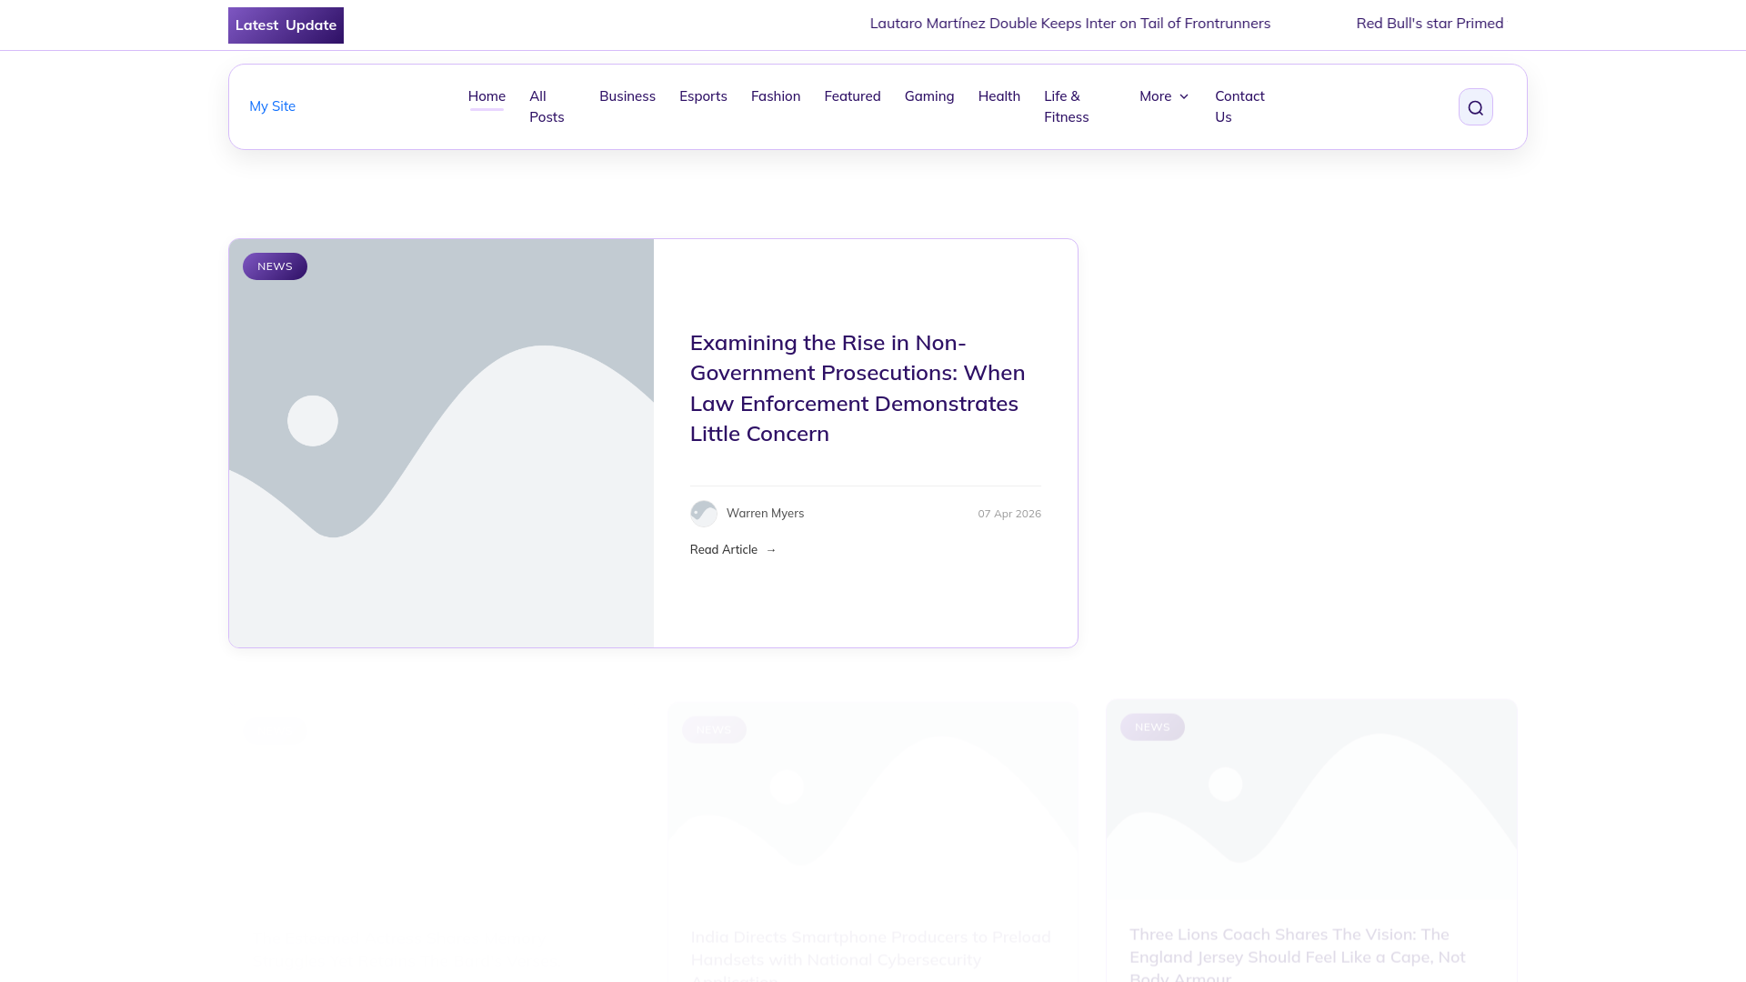Open Featured menu item
This screenshot has width=1746, height=982.
tap(852, 96)
